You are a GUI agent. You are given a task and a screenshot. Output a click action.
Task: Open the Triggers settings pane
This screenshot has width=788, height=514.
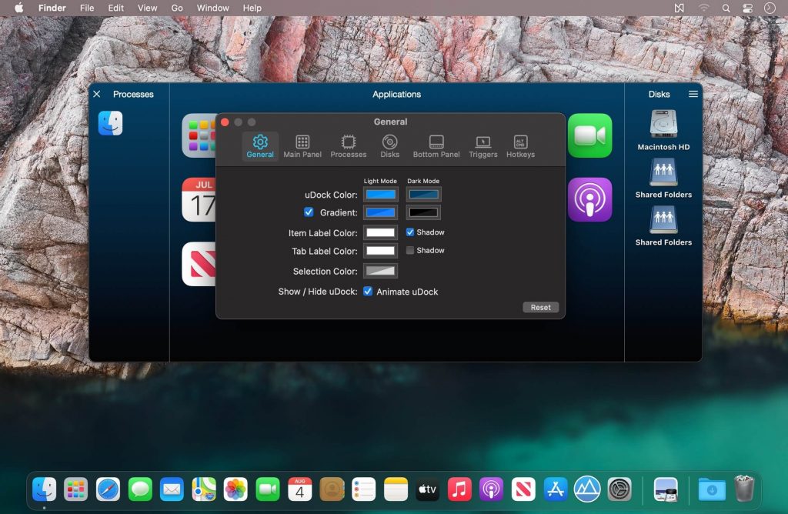coord(482,146)
